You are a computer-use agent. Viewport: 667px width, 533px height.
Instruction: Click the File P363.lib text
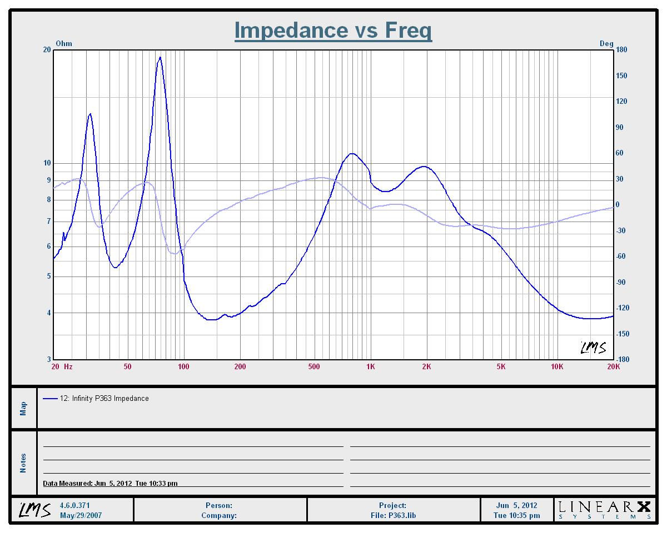point(393,515)
